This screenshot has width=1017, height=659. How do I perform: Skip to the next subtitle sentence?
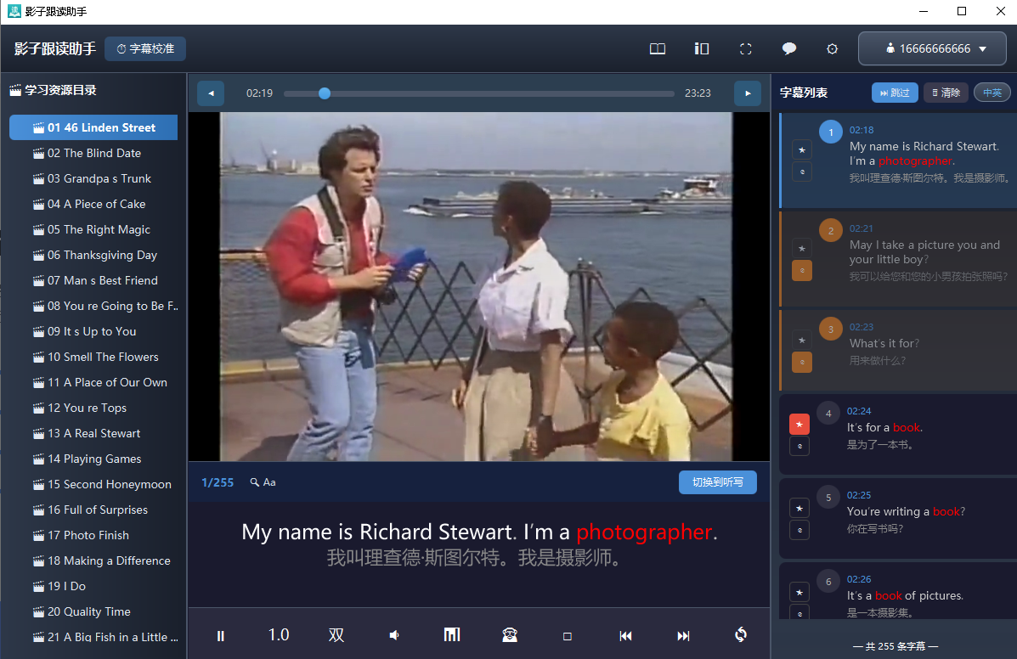684,636
